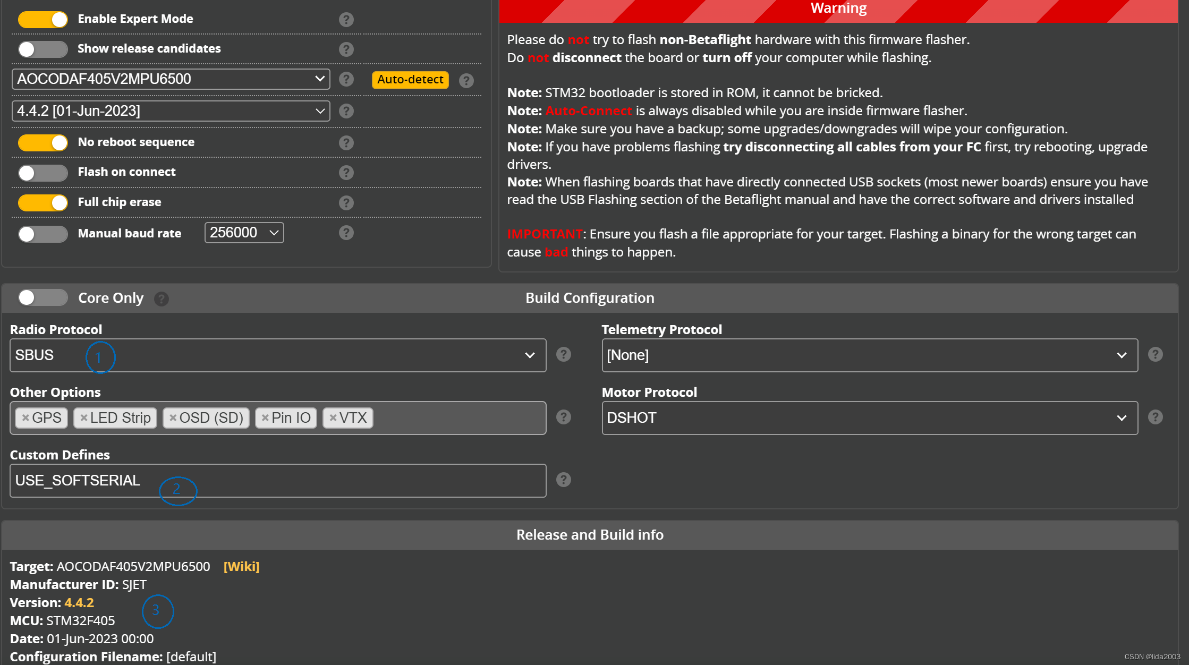The height and width of the screenshot is (665, 1189).
Task: Click the Custom Defines text field
Action: [x=277, y=481]
